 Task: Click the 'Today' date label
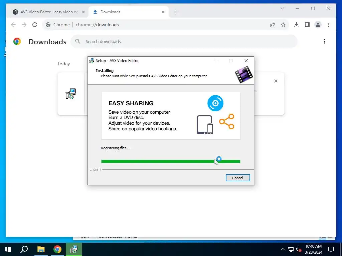tap(64, 64)
